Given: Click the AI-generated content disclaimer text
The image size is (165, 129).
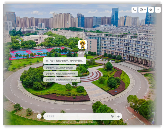Looking at the screenshot, I should 79,122.
